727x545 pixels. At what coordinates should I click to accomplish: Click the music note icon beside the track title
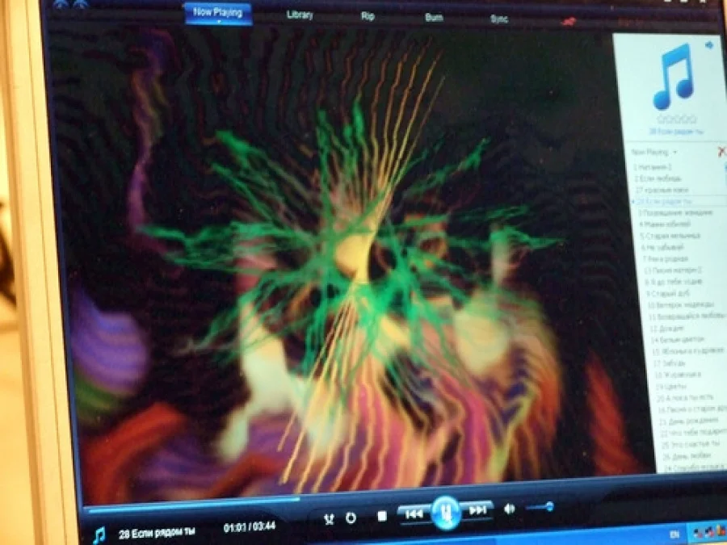pos(99,535)
